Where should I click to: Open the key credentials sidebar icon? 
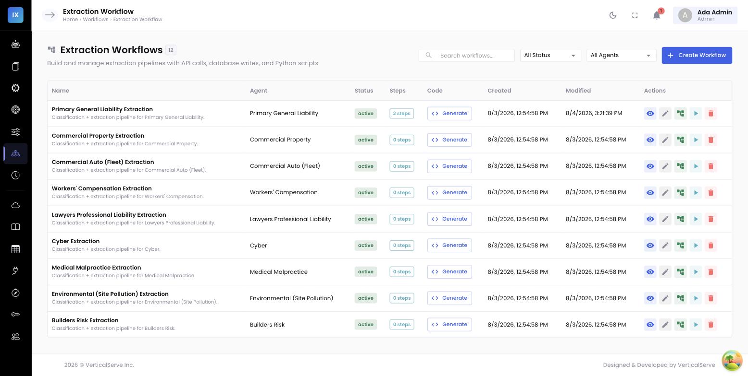(x=15, y=315)
